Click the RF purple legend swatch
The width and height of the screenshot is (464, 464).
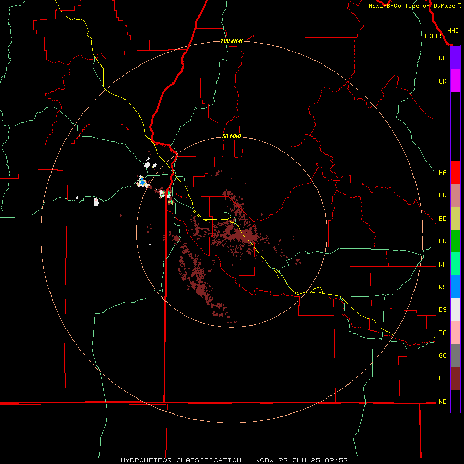click(455, 58)
